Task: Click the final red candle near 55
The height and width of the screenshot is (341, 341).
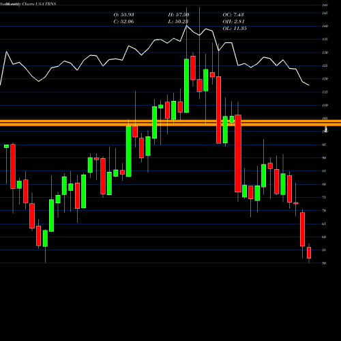Action: (x=309, y=252)
